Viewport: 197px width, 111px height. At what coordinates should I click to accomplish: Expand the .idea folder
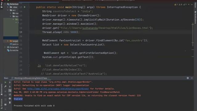8,7
